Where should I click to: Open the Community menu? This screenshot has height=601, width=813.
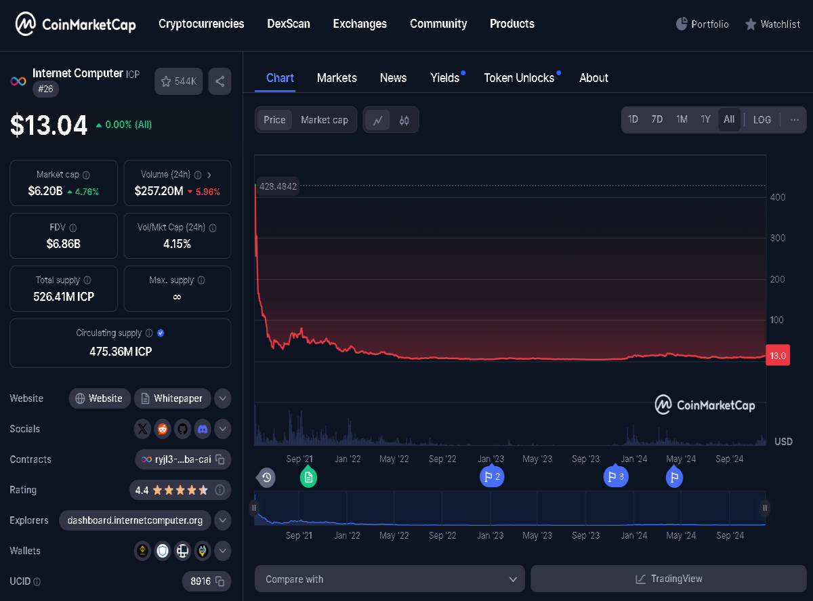(438, 24)
